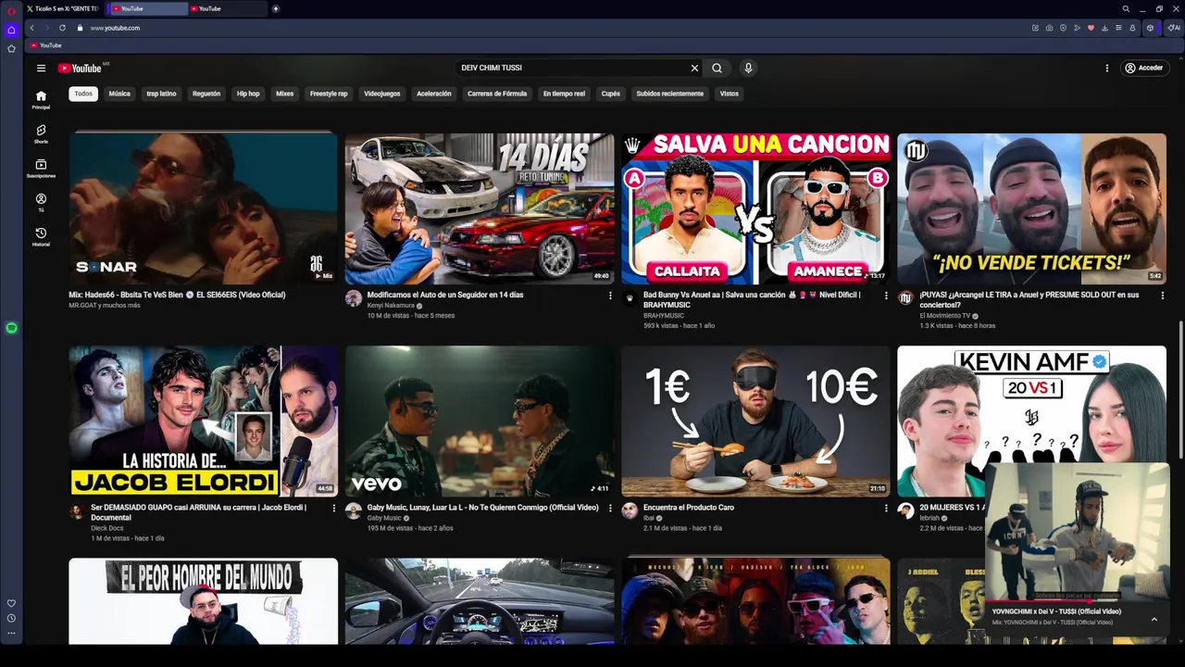
Task: Select the Videojuegos filter chip
Action: [382, 94]
